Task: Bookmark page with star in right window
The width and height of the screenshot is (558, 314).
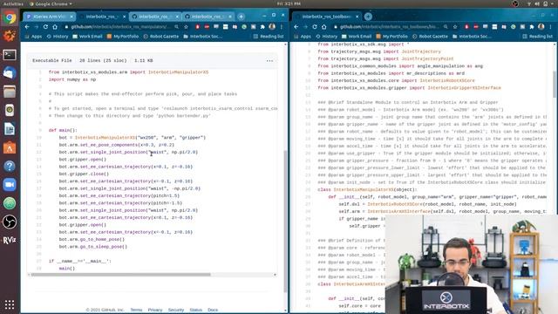Action: point(455,27)
